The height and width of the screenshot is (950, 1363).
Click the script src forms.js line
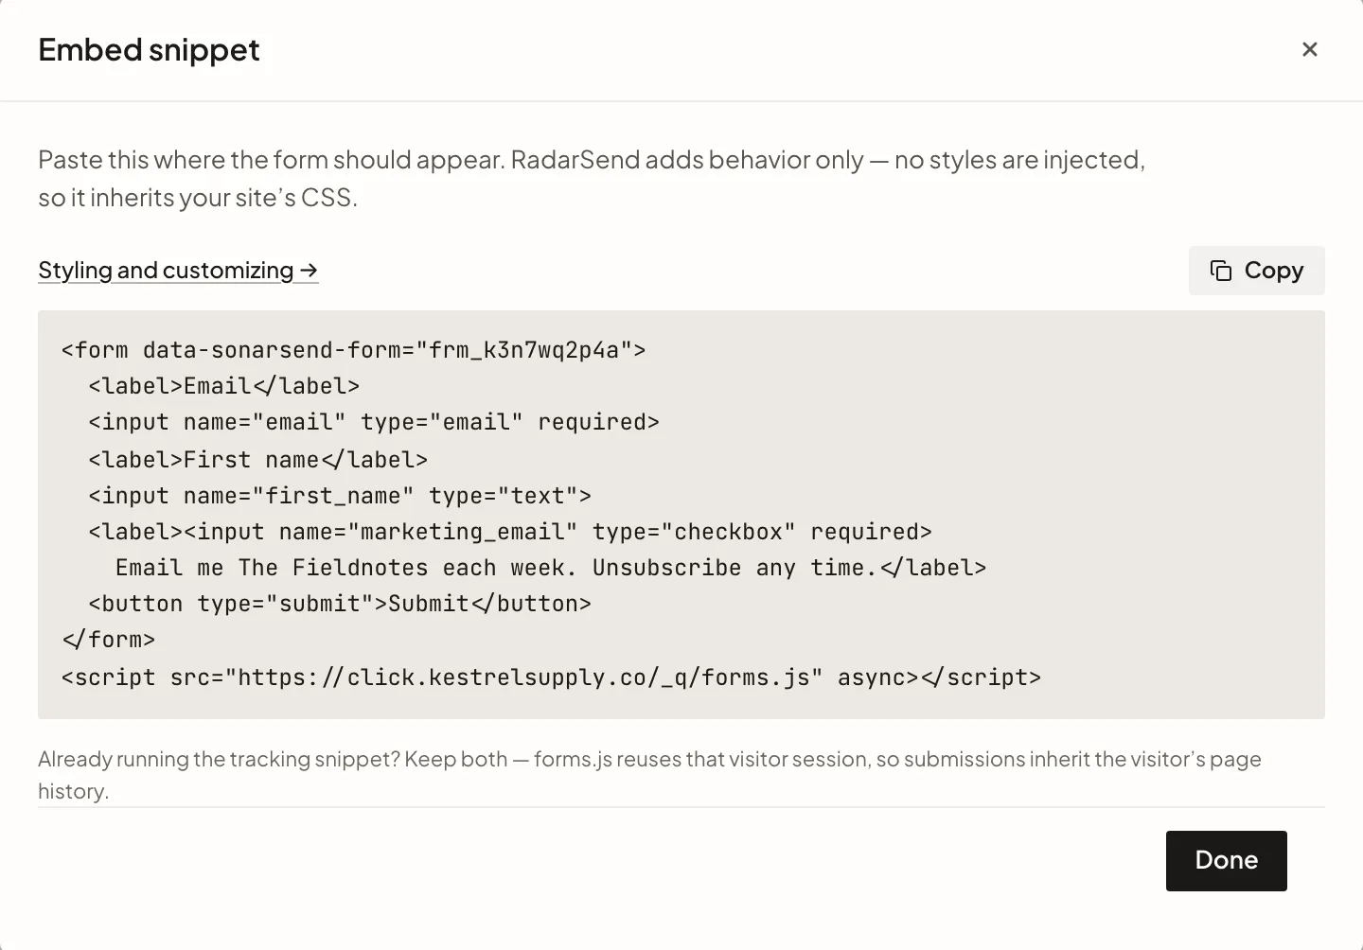pos(551,677)
